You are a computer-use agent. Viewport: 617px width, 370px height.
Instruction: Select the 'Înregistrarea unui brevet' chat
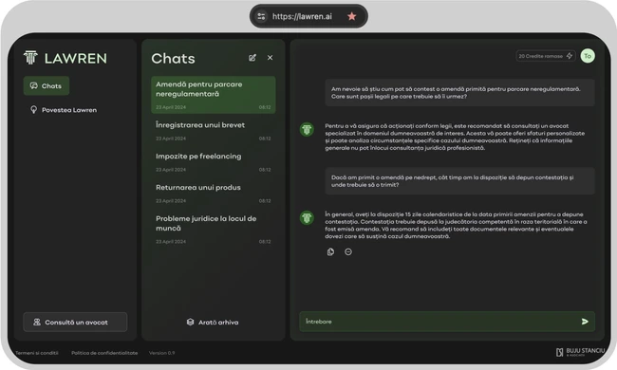tap(214, 131)
